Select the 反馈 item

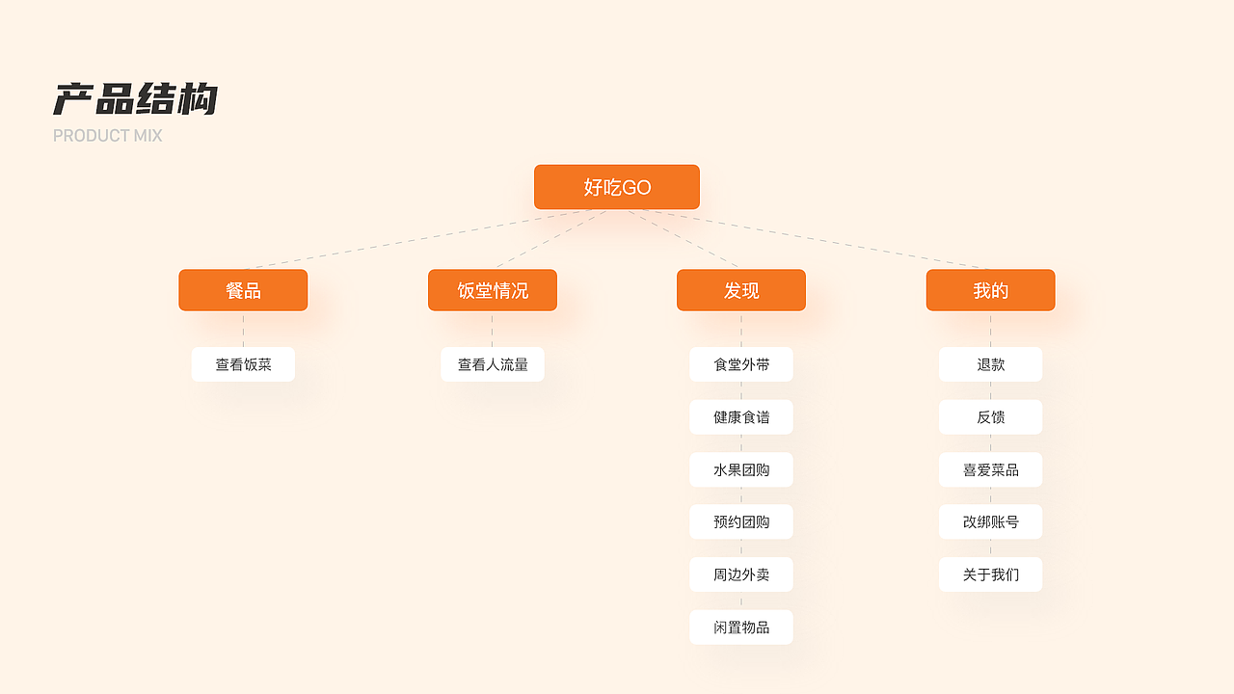pos(991,417)
